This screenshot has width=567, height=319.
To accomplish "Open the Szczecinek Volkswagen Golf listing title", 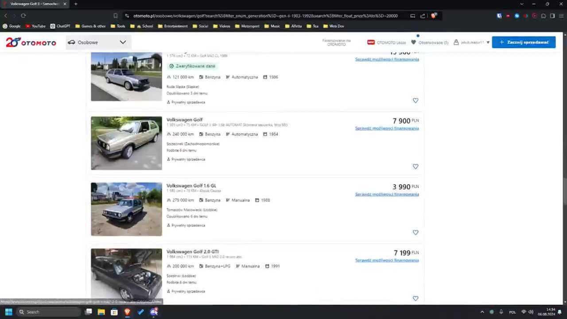I will click(185, 120).
